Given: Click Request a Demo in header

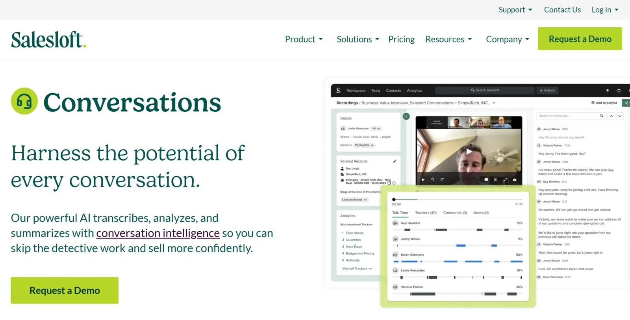Looking at the screenshot, I should [x=580, y=39].
